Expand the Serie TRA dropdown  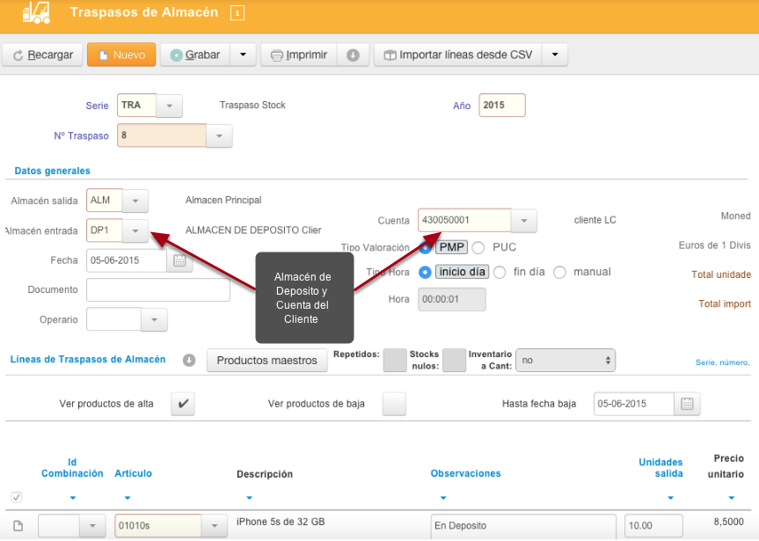coord(170,106)
